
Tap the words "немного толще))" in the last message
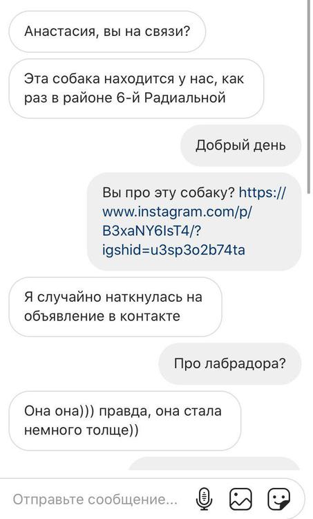click(82, 430)
